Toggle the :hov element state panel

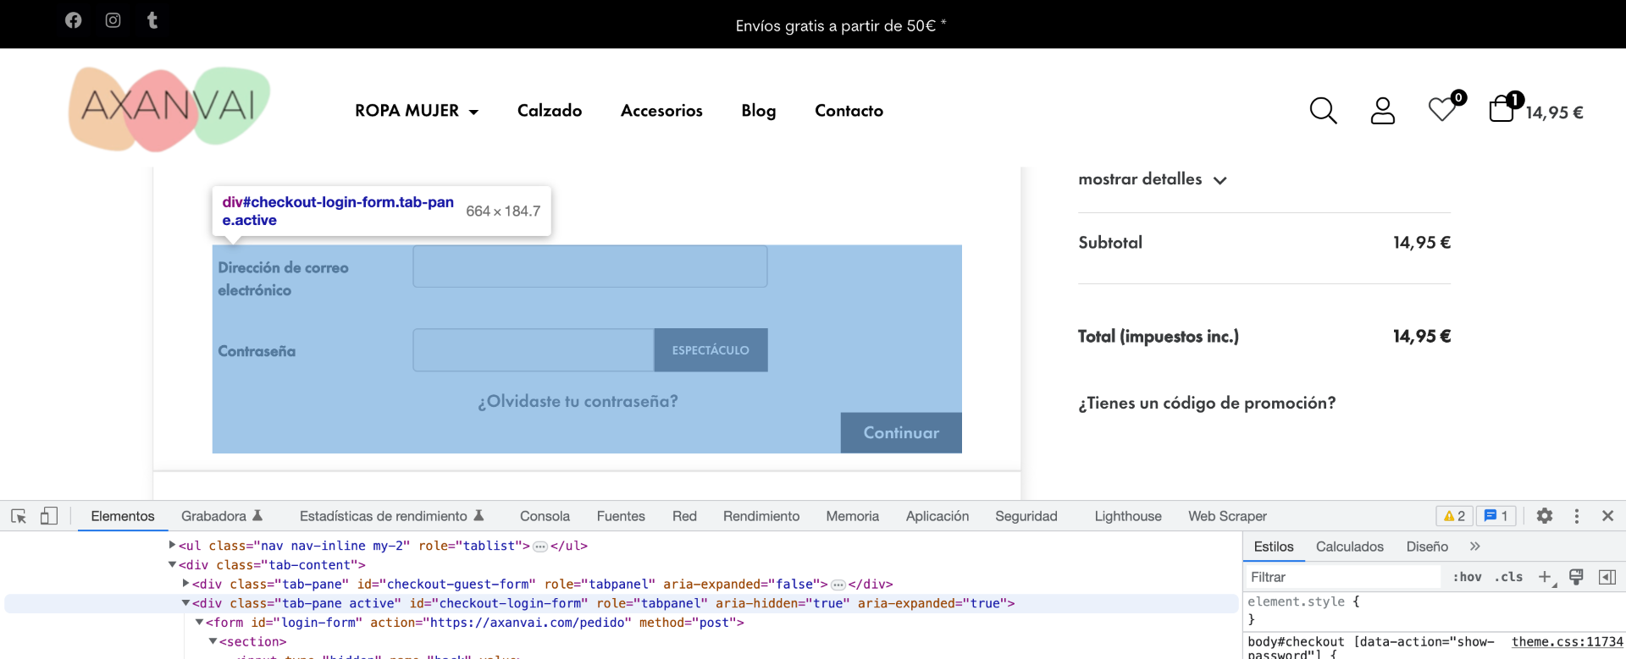[1467, 577]
